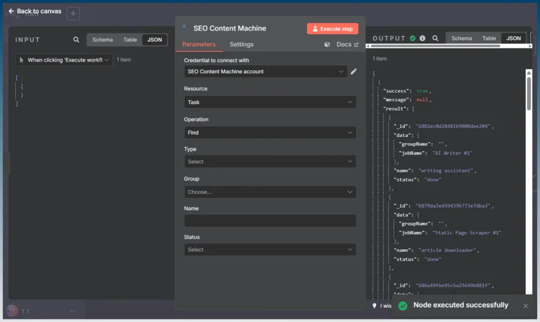The height and width of the screenshot is (322, 540).
Task: Click the package cube icon next to Docs
Action: point(327,44)
